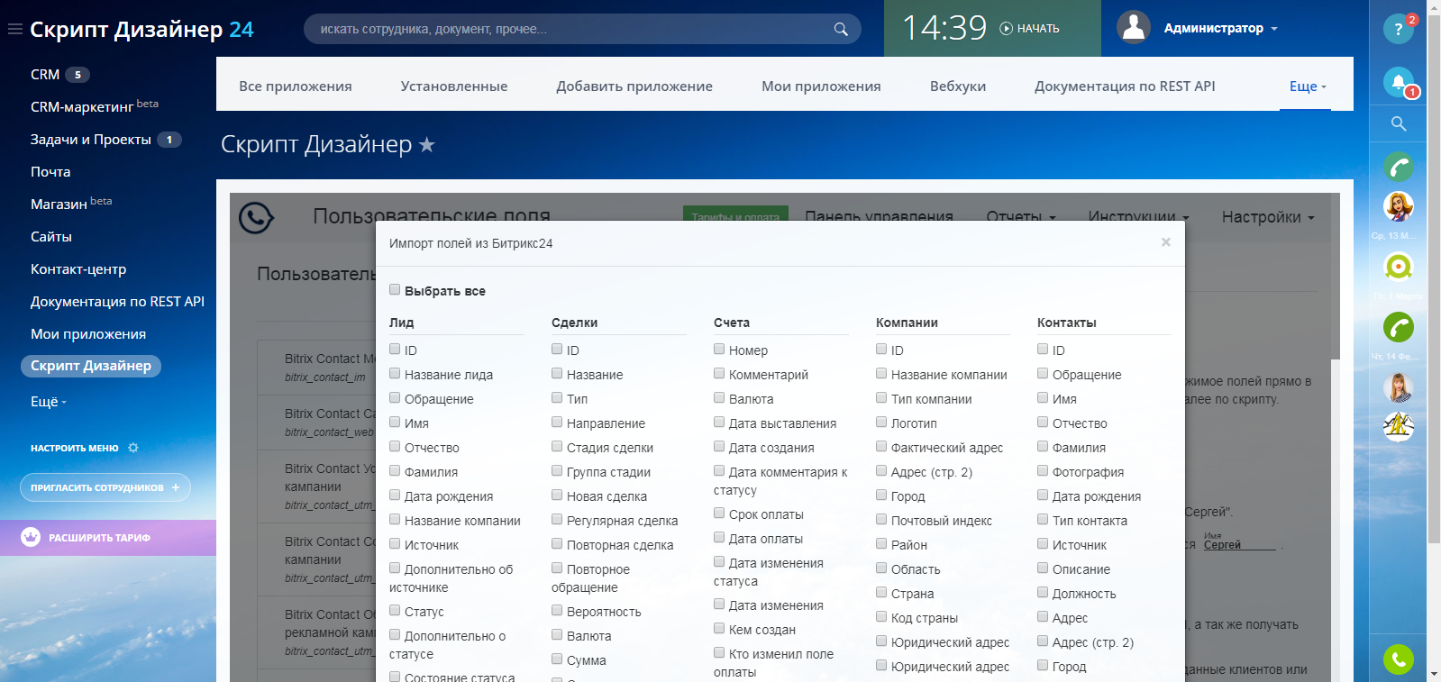Open Задачи и Проекты in the sidebar
1441x682 pixels.
point(91,140)
